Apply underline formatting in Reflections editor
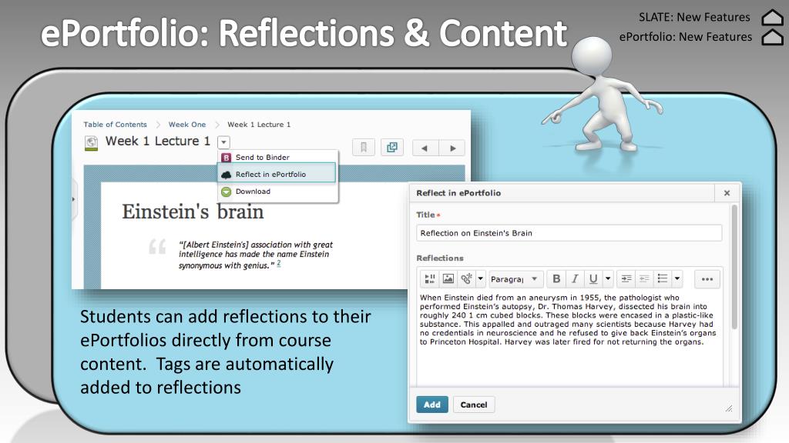 click(x=593, y=278)
